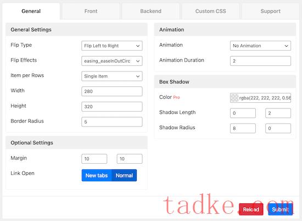Click the first Shadow Length field

(243, 113)
